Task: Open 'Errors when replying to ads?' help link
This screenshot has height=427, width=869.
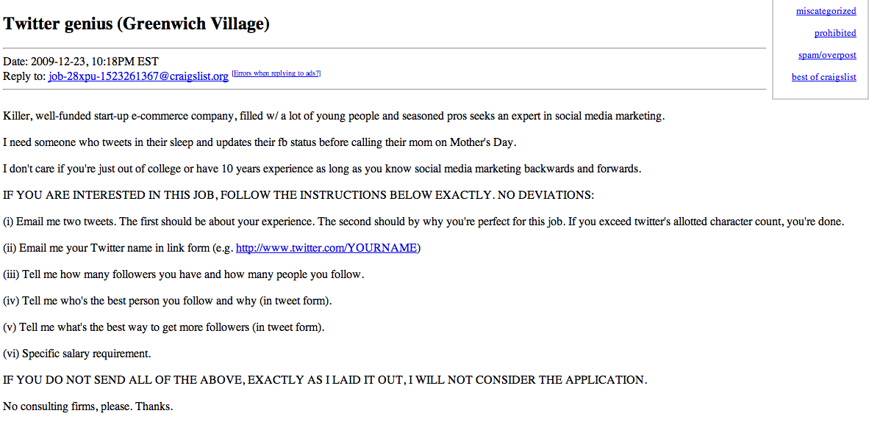Action: [276, 73]
